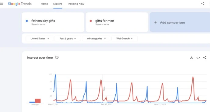This screenshot has height=112, width=210.
Task: Click the blue dot for fathers day gifts
Action: tap(27, 21)
